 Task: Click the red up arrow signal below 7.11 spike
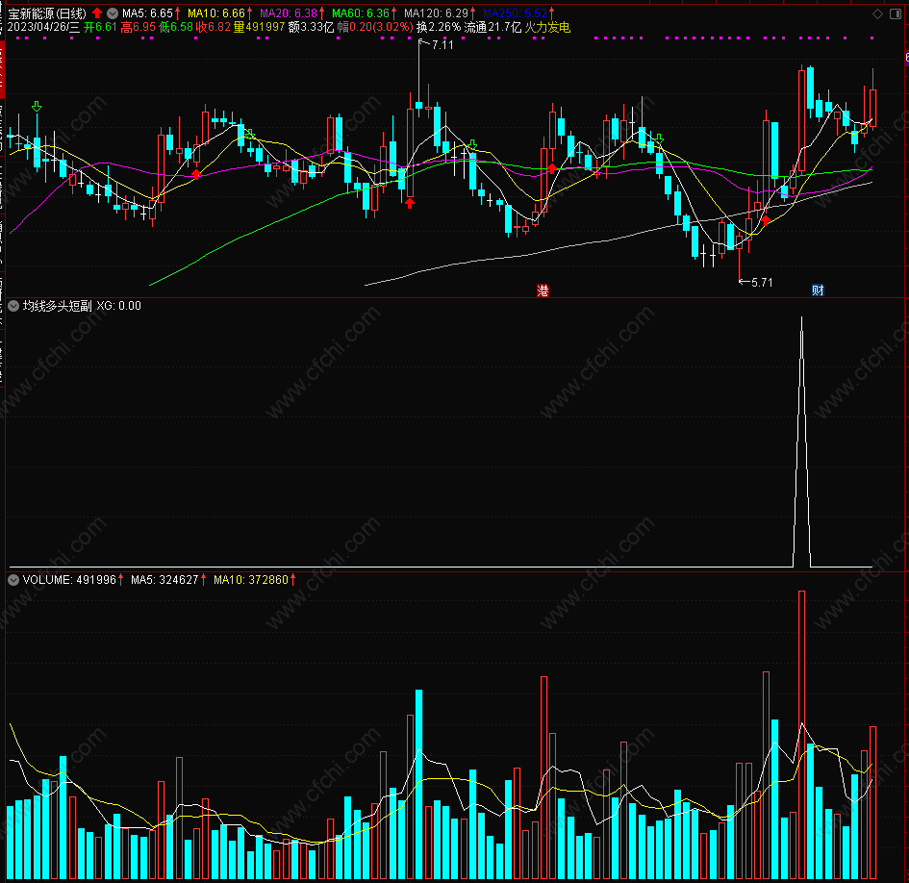[410, 203]
